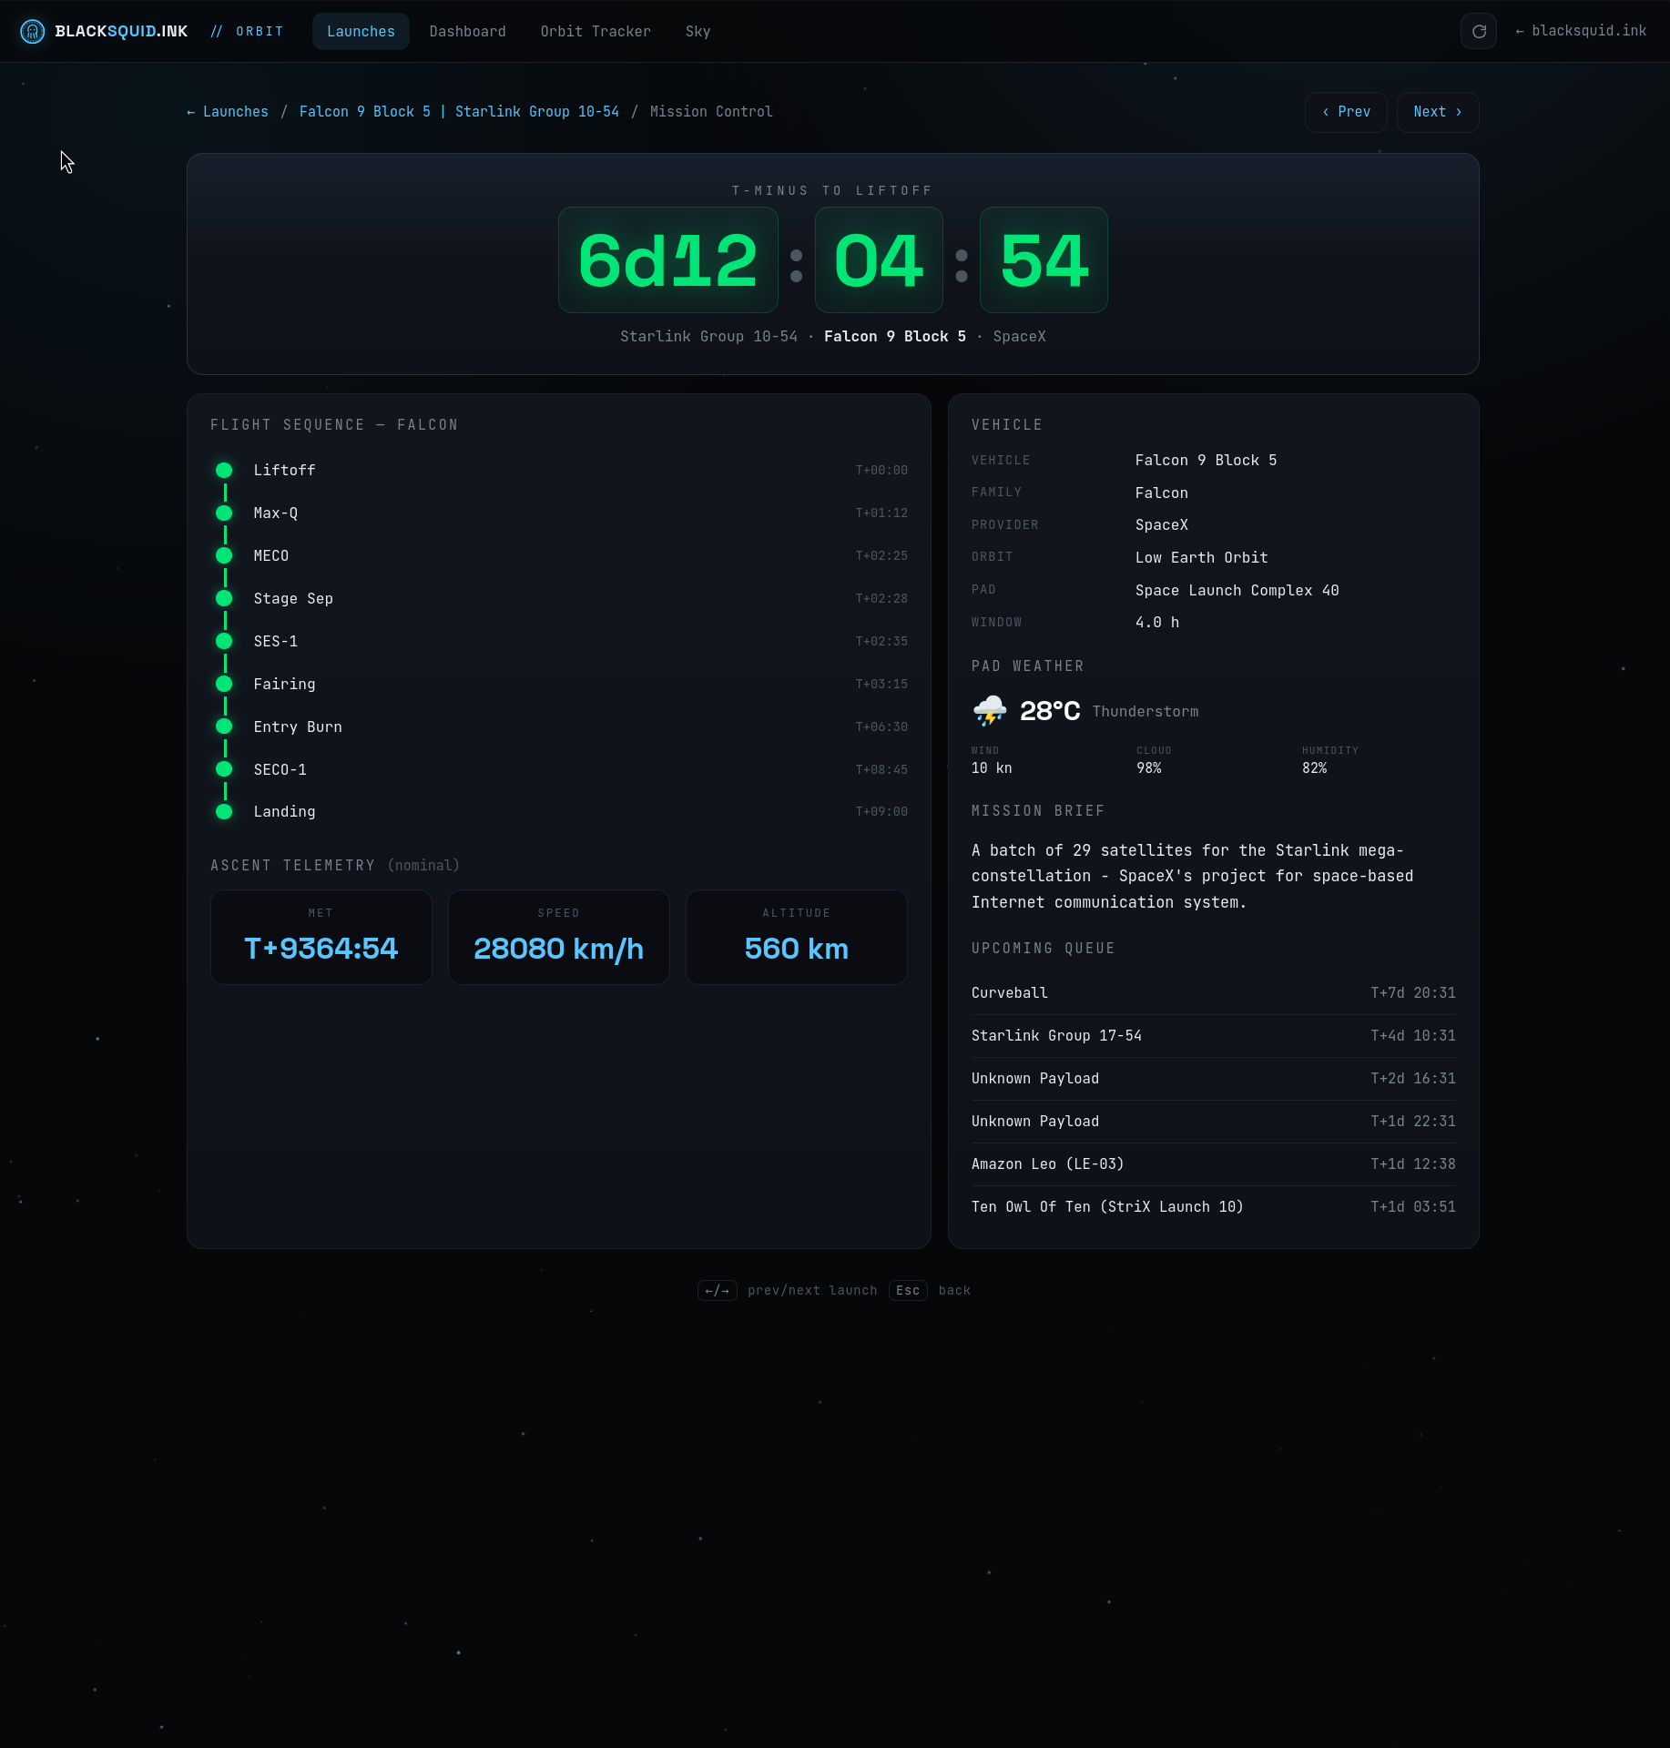Select the Entry Burn sequence marker
This screenshot has height=1748, width=1670.
224,727
